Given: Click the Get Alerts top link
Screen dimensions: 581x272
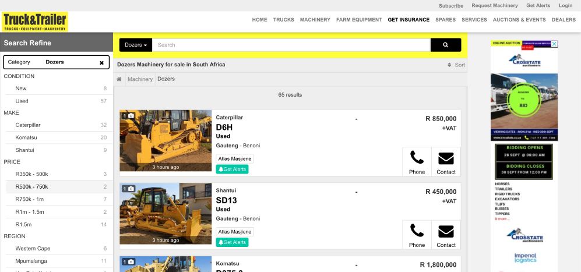Looking at the screenshot, I should click(x=538, y=6).
